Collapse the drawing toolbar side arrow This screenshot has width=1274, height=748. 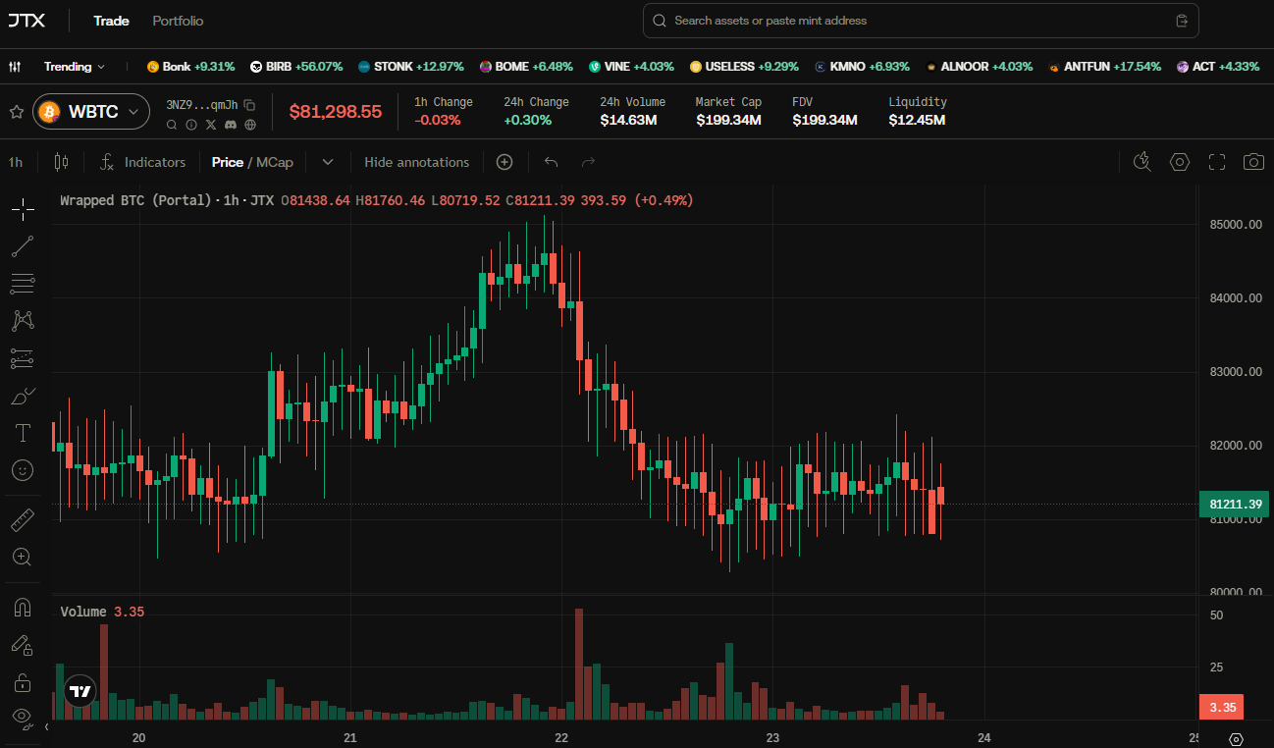[47, 727]
